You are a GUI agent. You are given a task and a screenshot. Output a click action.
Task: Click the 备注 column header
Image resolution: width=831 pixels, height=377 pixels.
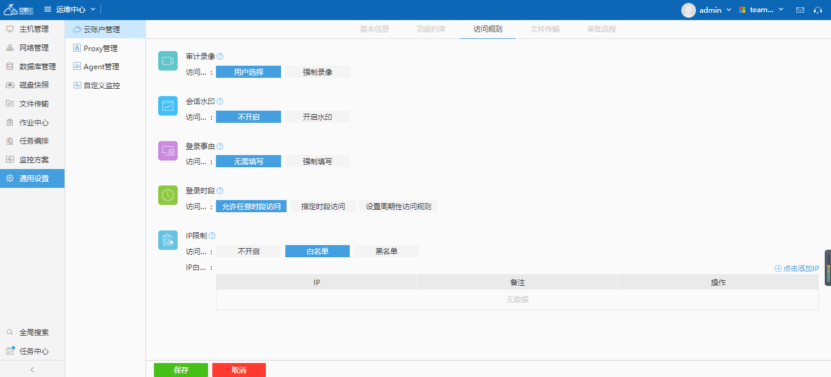coord(517,282)
